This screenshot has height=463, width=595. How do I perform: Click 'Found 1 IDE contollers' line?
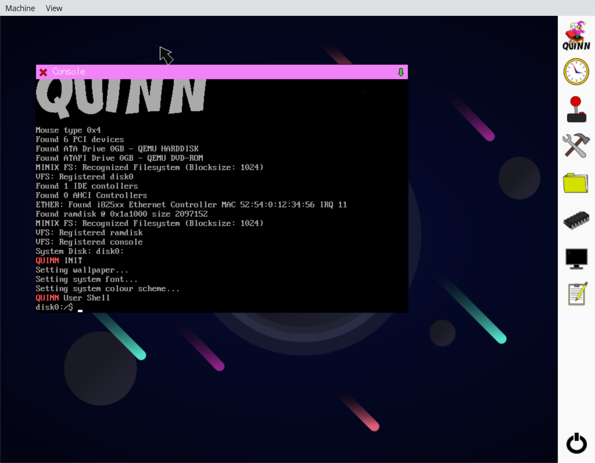point(87,186)
